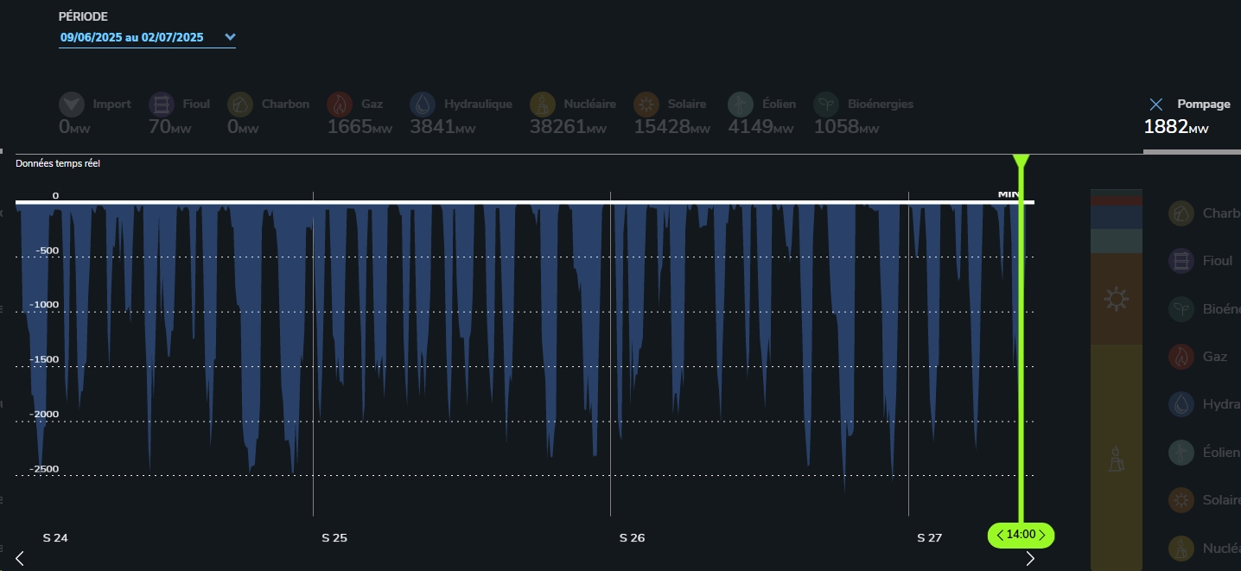Viewport: 1241px width, 571px height.
Task: Remove Pompage selection with the X
Action: (1156, 105)
